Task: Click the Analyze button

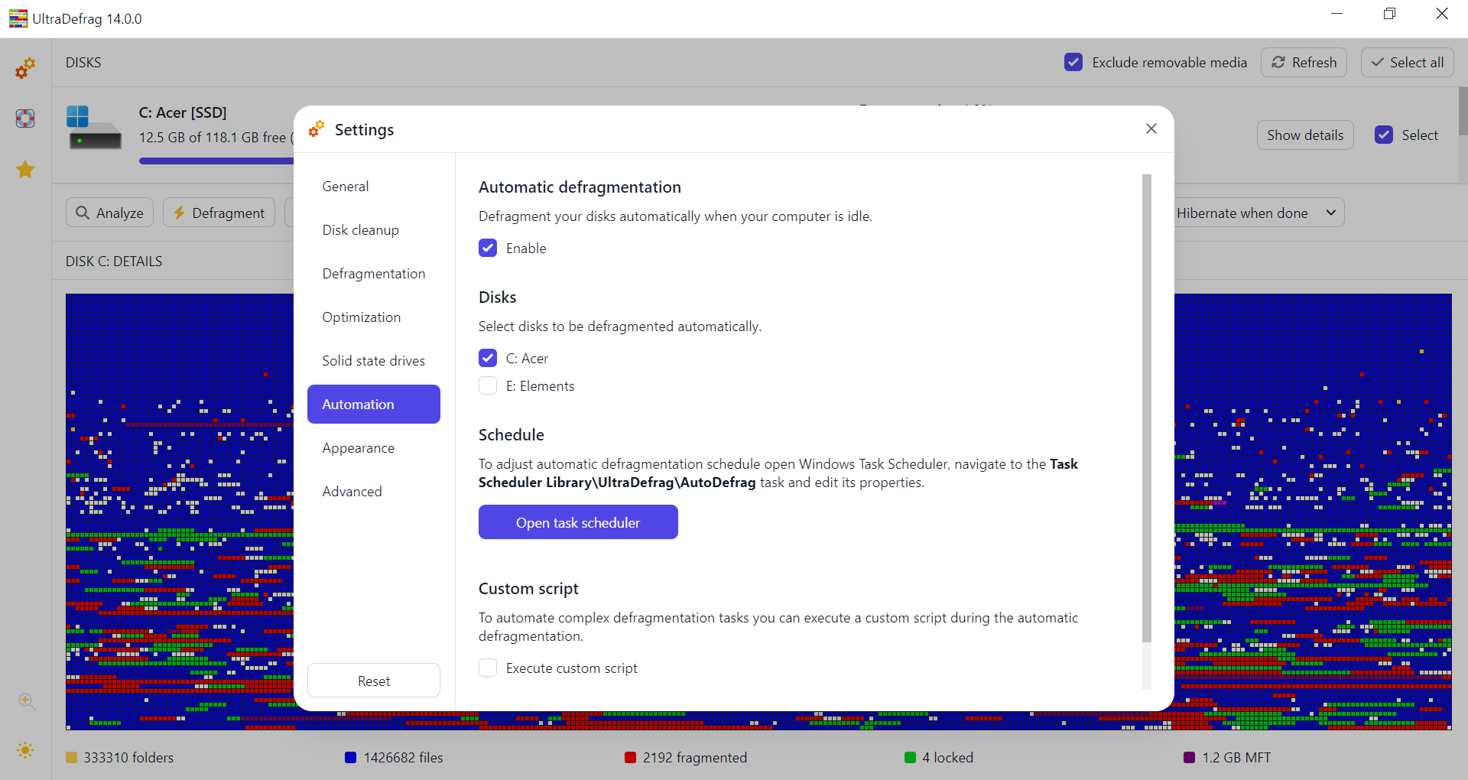Action: pos(110,213)
